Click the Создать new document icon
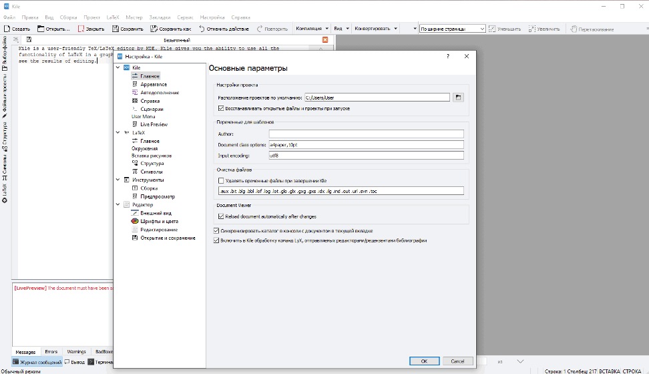649x374 pixels. pyautogui.click(x=7, y=29)
